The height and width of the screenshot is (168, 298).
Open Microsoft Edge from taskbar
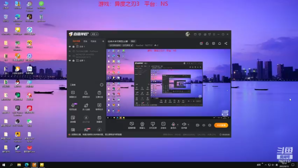click(26, 165)
